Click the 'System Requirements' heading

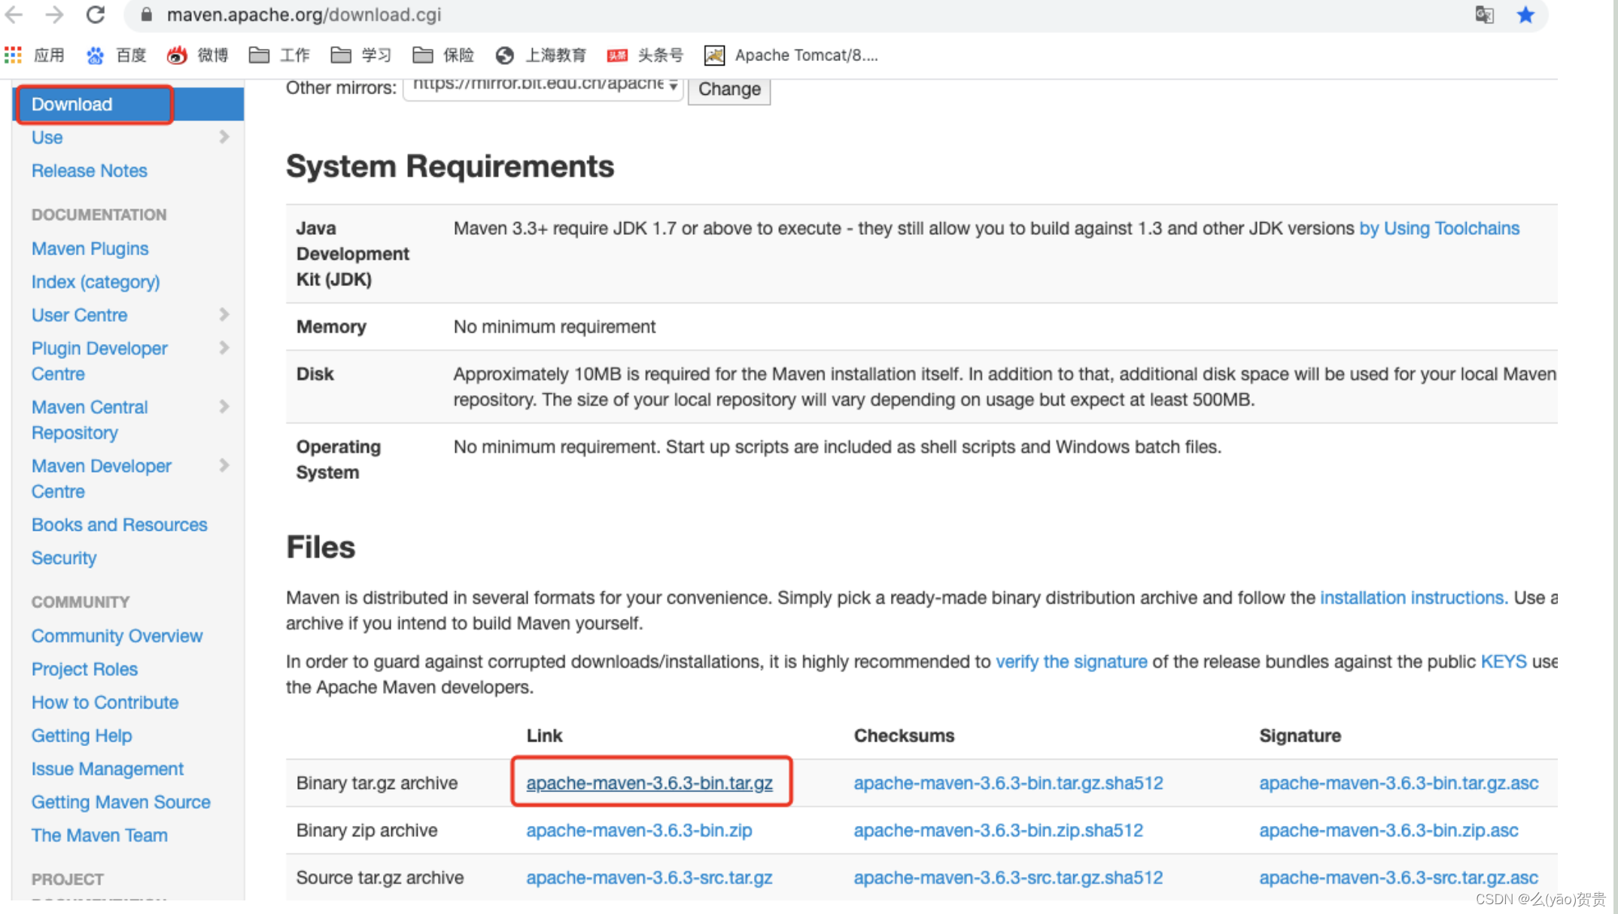coord(450,166)
